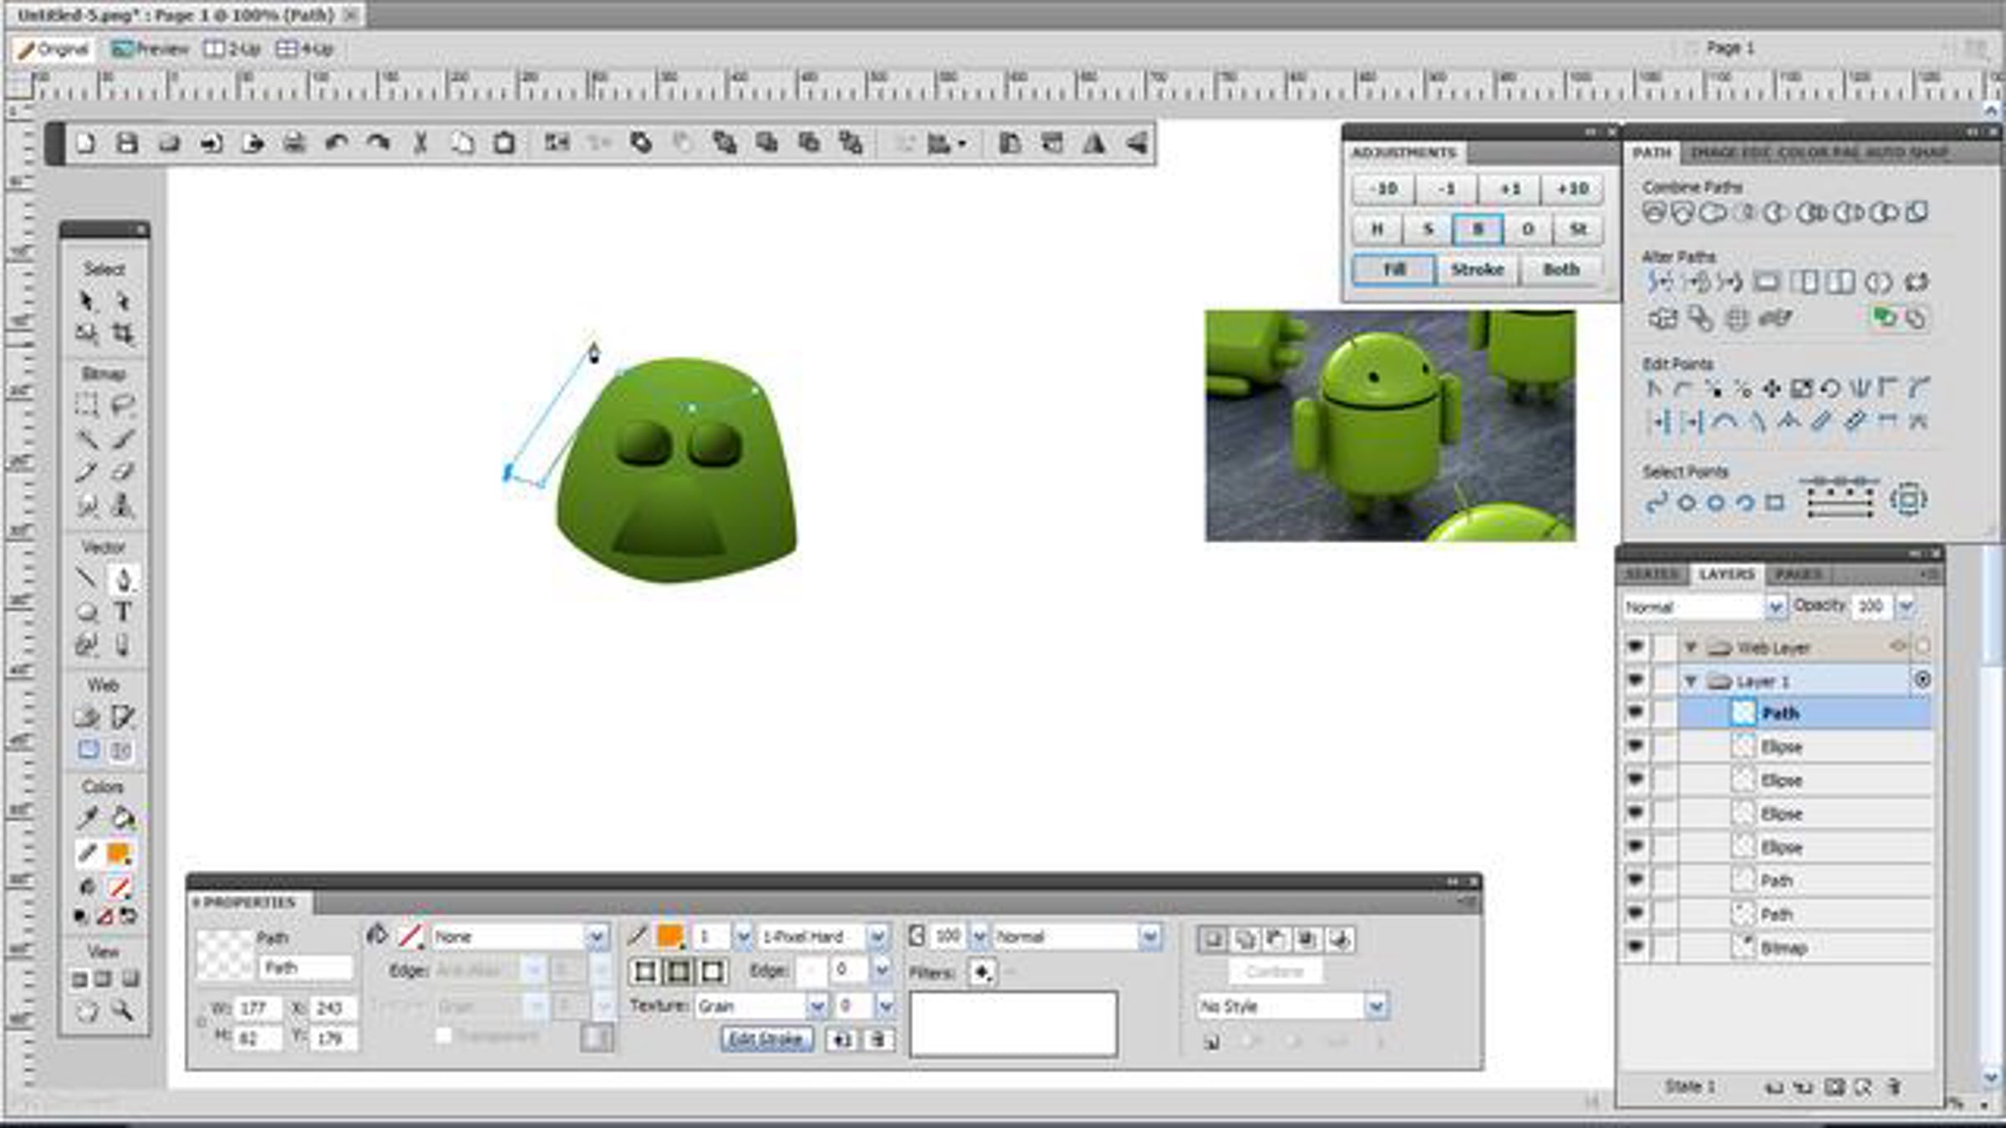Select the Eyedropper tool
Screen dimensions: 2006x1128
click(87, 817)
